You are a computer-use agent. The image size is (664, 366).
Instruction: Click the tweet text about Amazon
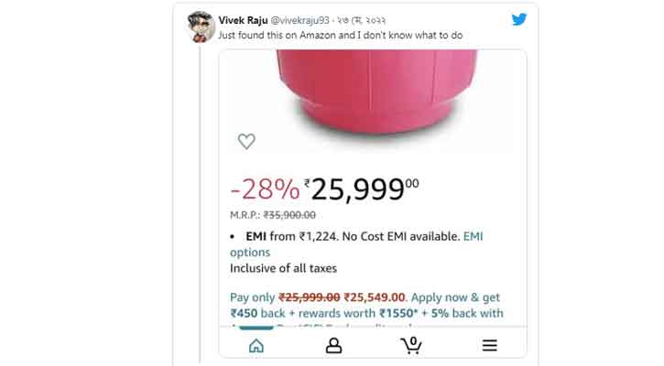coord(341,35)
